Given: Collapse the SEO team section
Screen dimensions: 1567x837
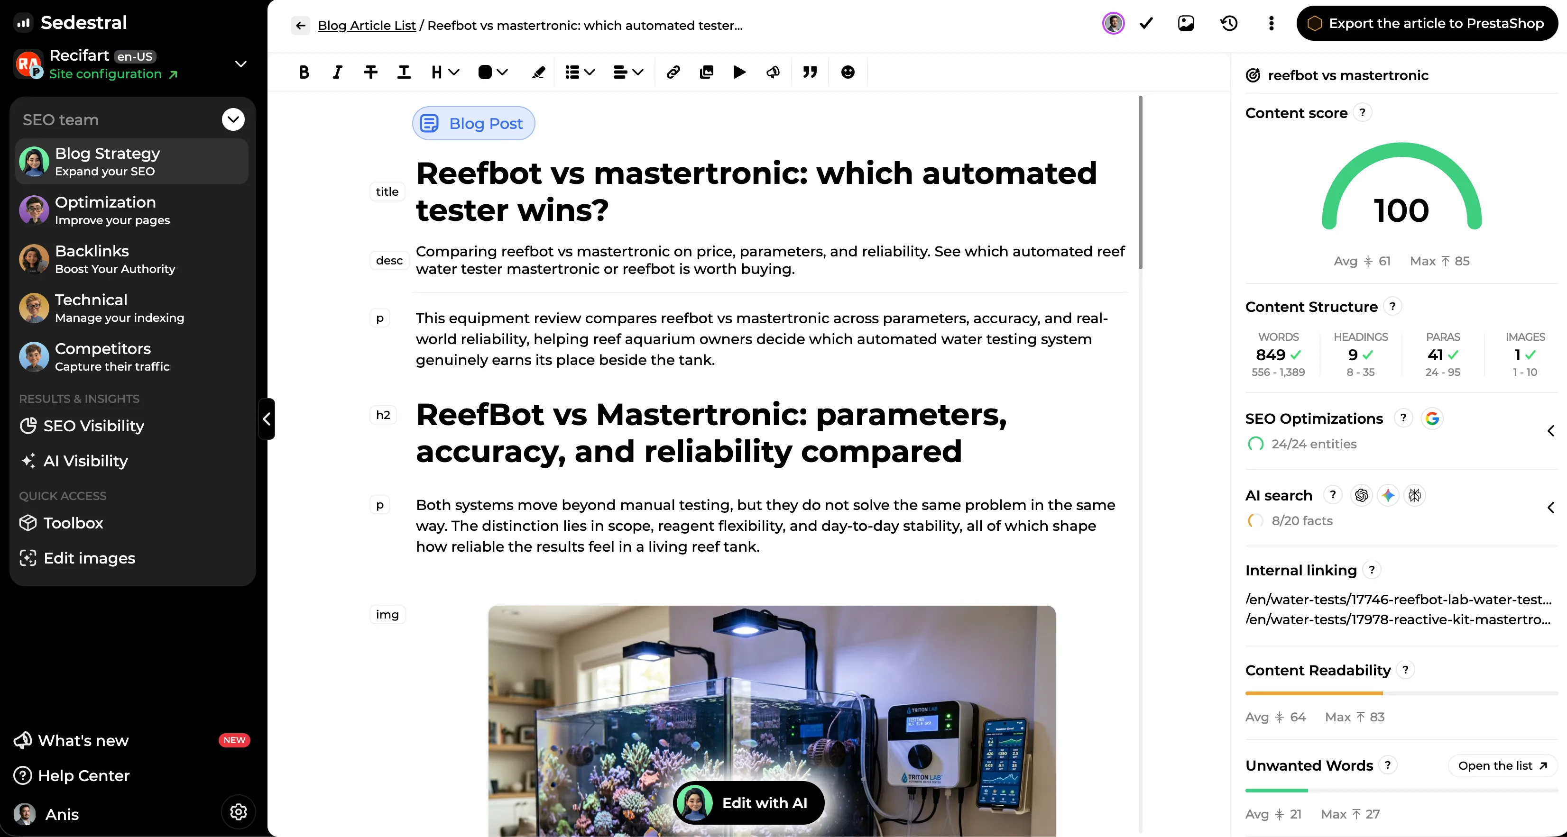Looking at the screenshot, I should [233, 119].
